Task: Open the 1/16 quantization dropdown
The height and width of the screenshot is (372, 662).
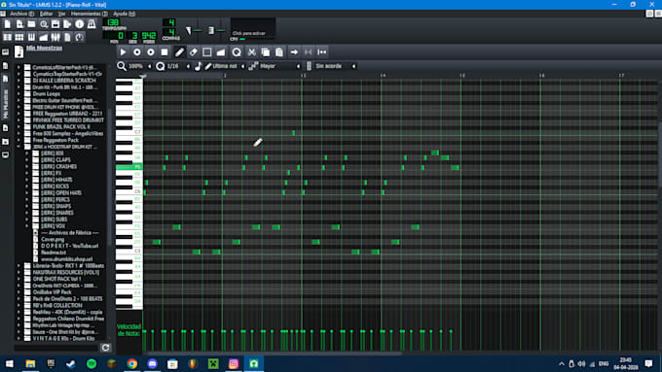Action: click(x=178, y=66)
